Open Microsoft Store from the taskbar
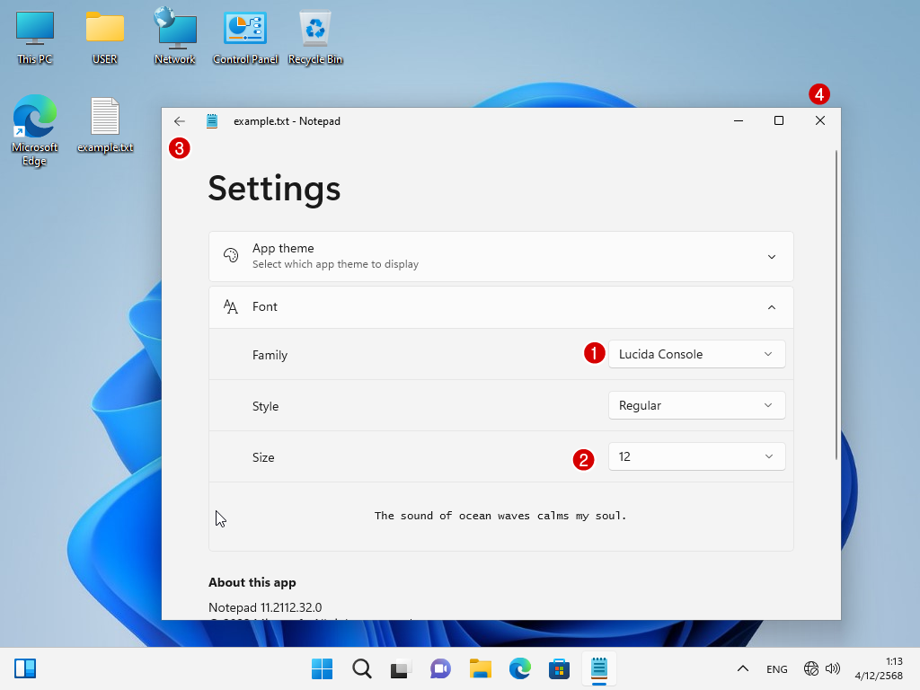920x690 pixels. click(559, 668)
